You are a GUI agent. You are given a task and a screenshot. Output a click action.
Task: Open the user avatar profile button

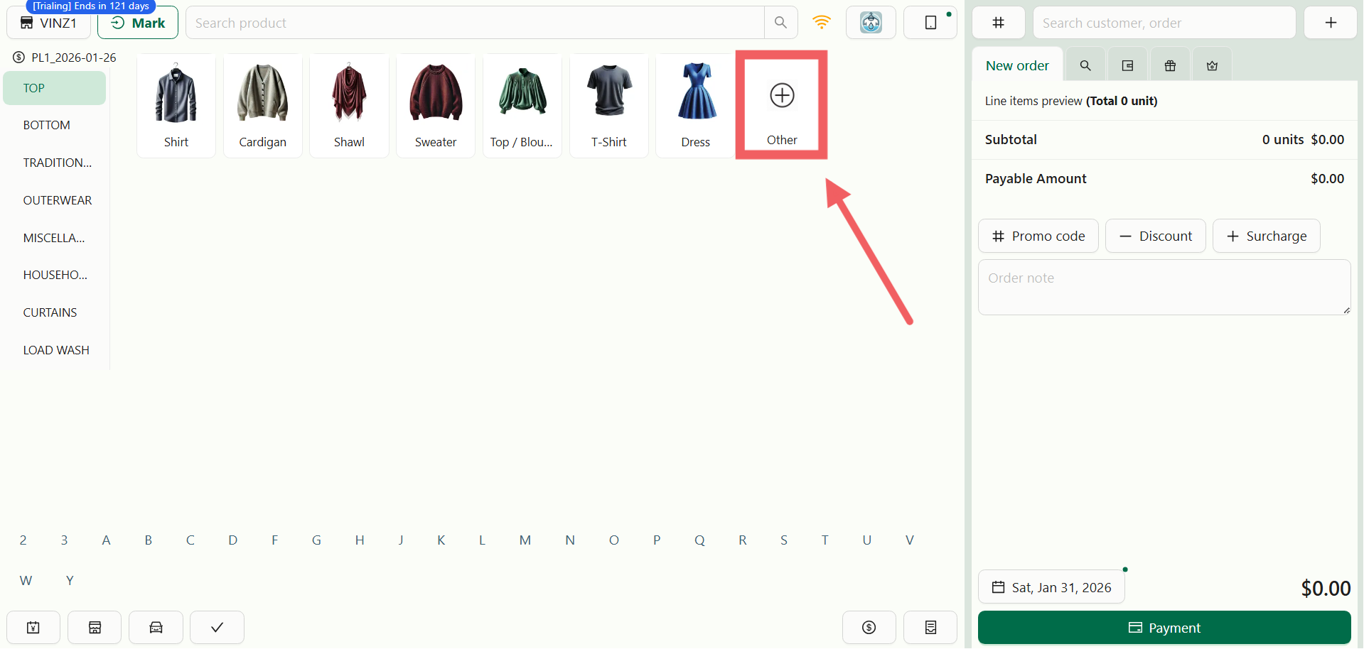871,23
